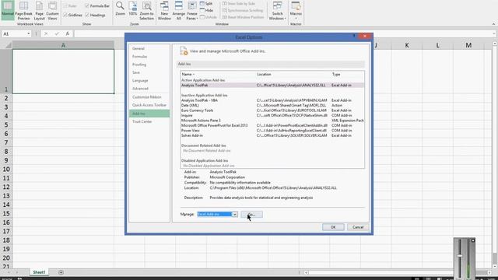Screen dimensions: 498x280
Task: Open the Manage add-ins dropdown
Action: point(234,215)
